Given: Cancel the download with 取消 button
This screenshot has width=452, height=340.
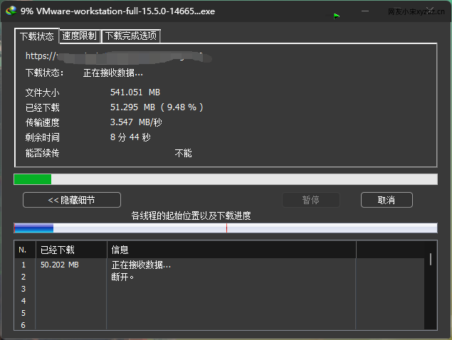Looking at the screenshot, I should (387, 200).
